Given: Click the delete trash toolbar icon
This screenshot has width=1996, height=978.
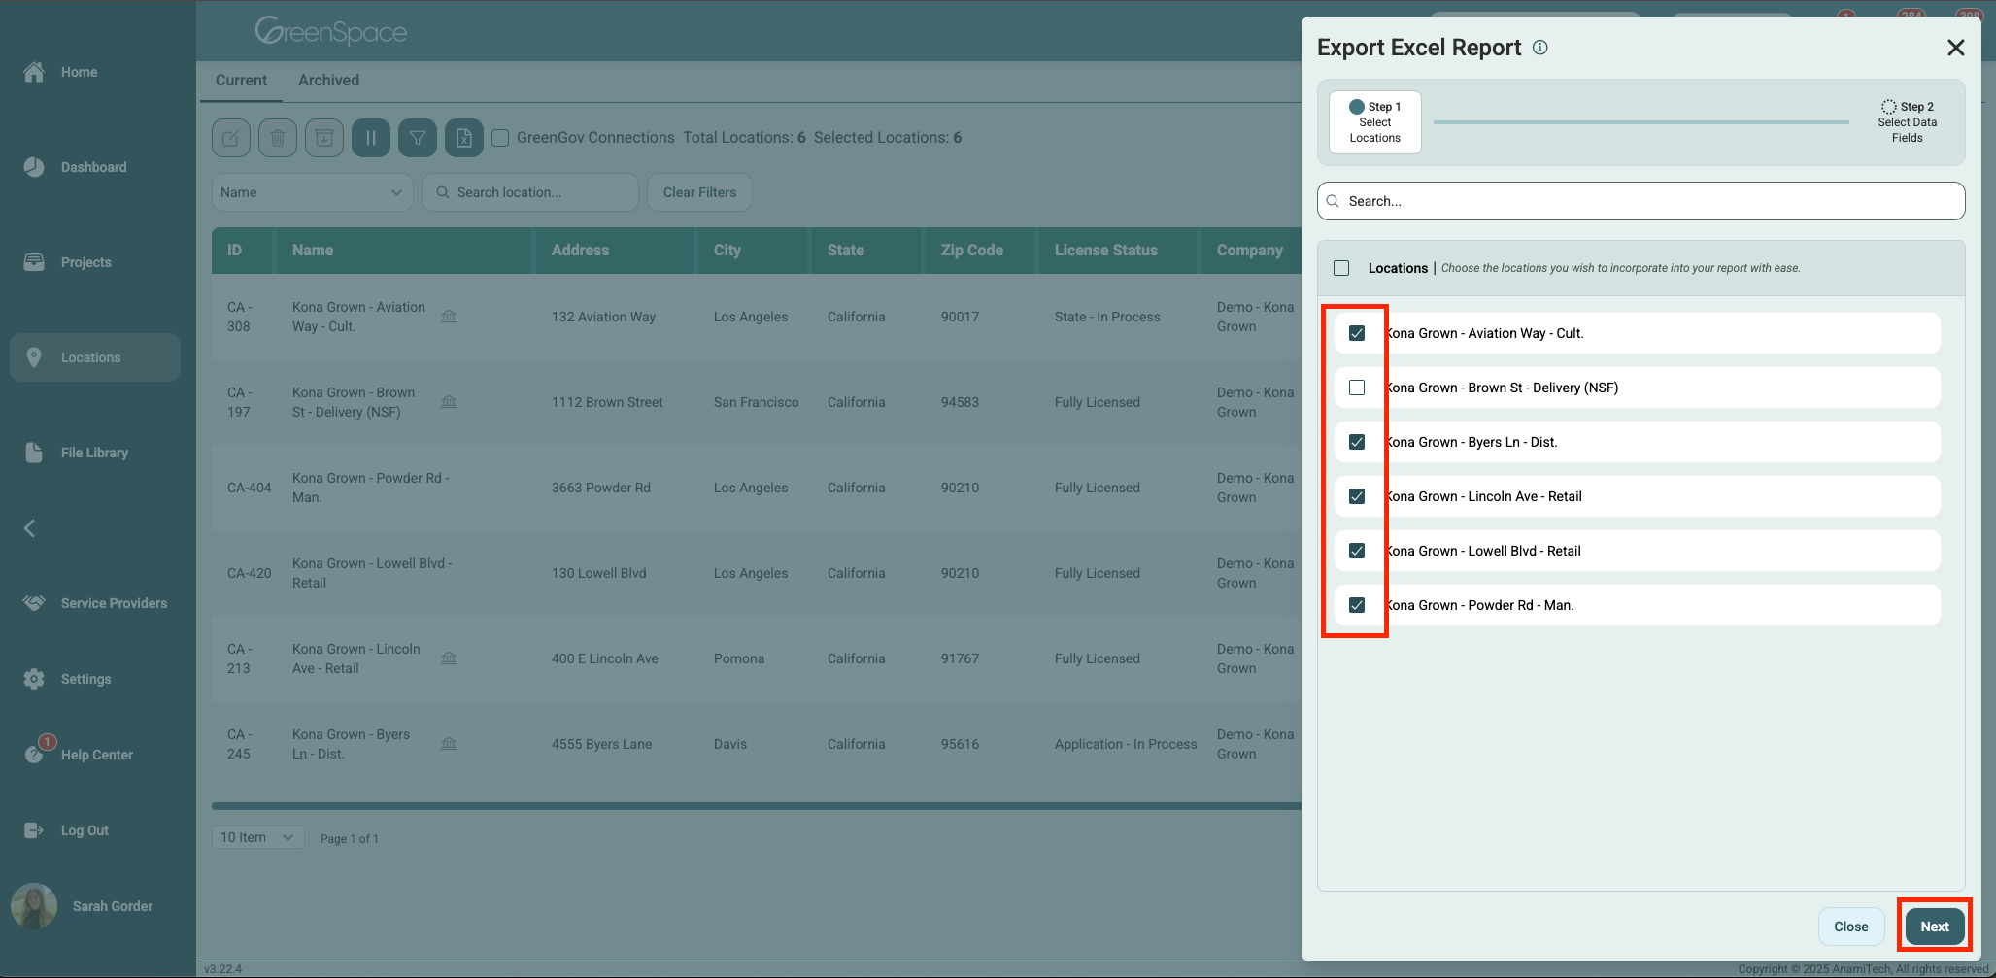Looking at the screenshot, I should point(278,138).
